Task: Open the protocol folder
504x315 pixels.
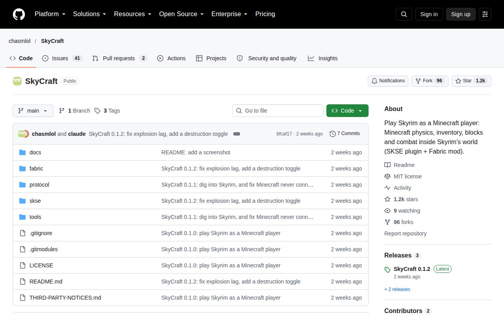Action: pyautogui.click(x=39, y=185)
